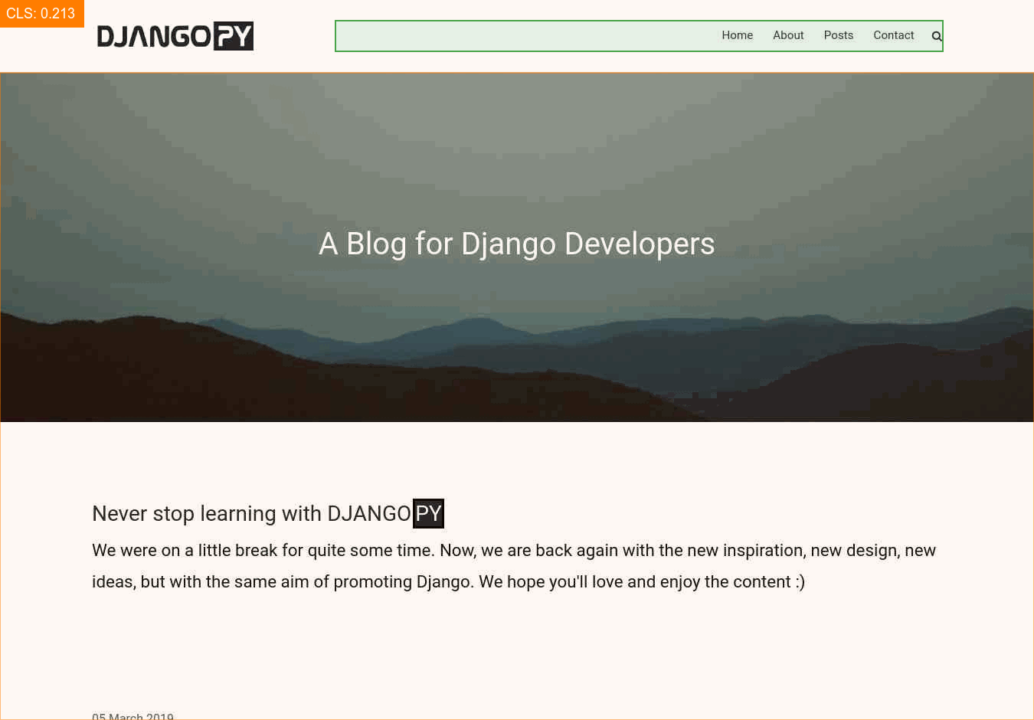
Task: Open the Contact page link
Action: (x=893, y=35)
